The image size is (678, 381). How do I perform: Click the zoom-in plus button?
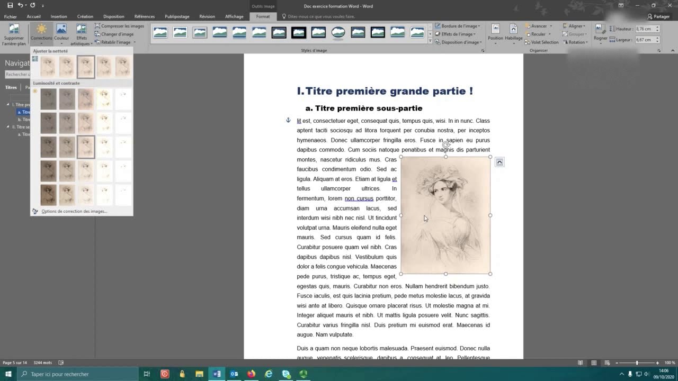click(x=657, y=363)
